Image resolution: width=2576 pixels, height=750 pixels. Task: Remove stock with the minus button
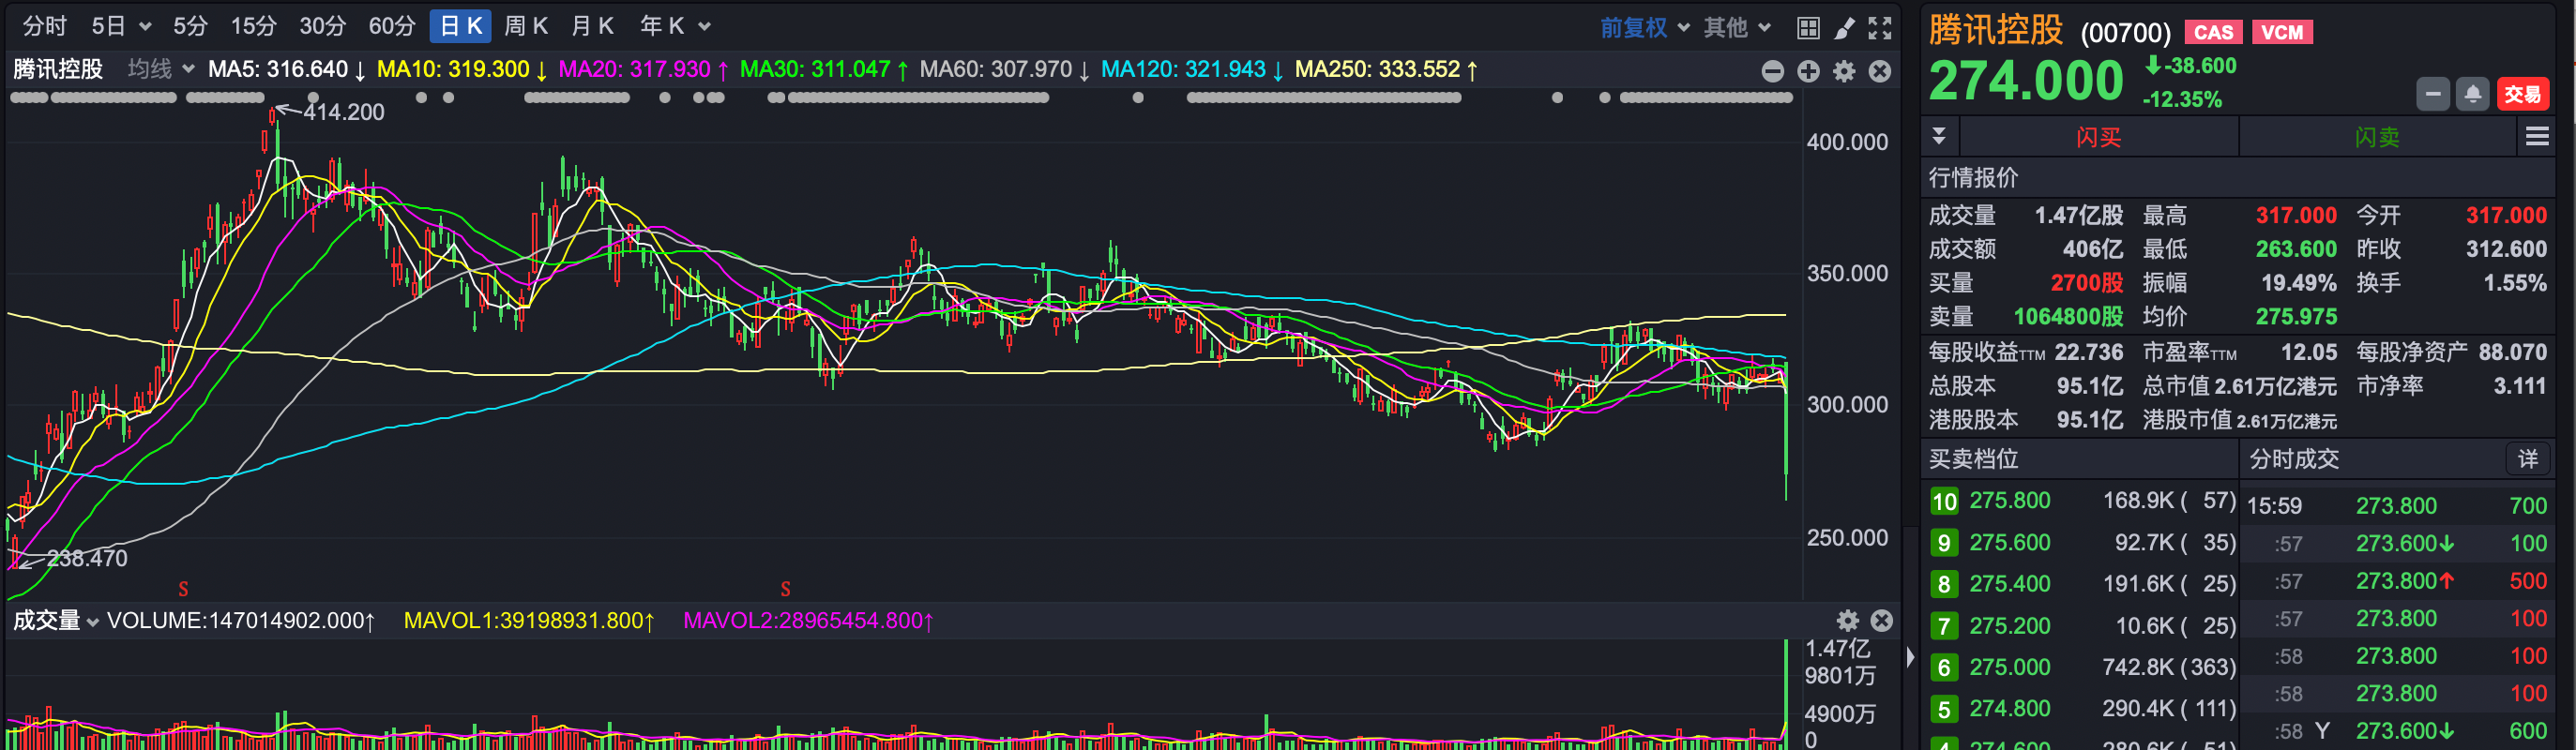[x=2433, y=94]
